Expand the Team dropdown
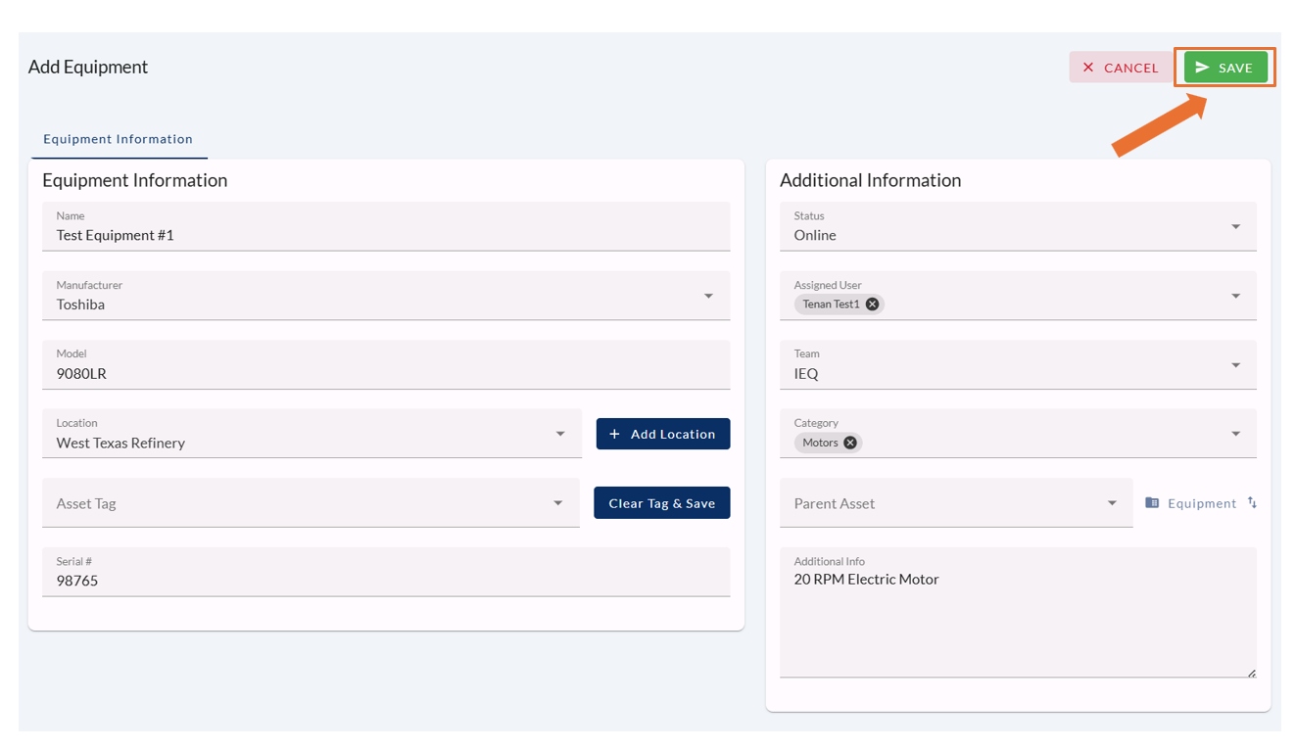1296x749 pixels. pos(1235,365)
